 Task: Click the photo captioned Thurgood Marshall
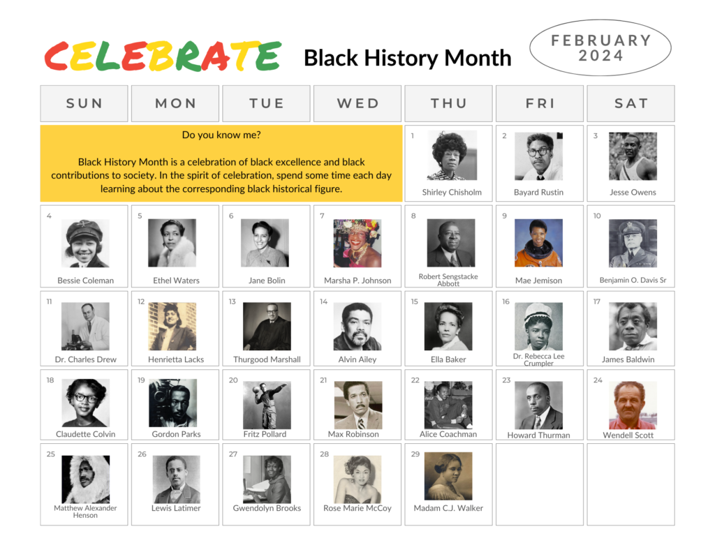[x=267, y=326]
